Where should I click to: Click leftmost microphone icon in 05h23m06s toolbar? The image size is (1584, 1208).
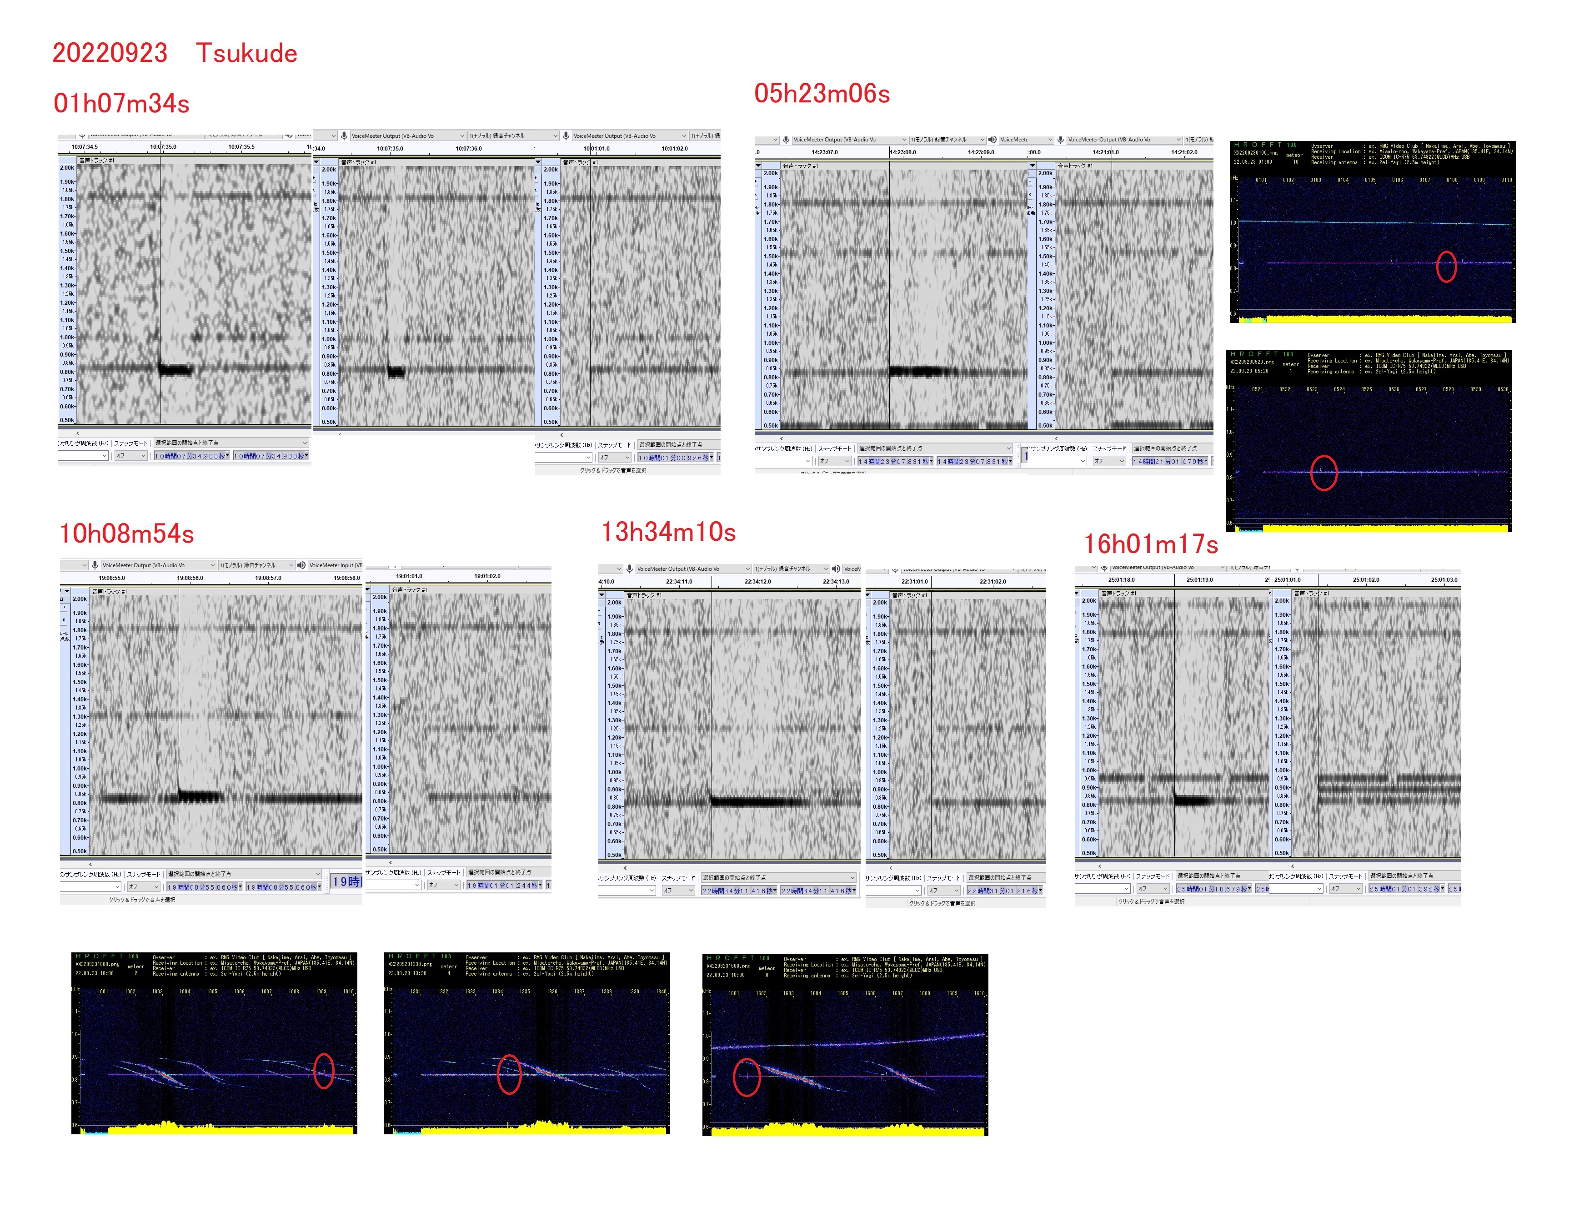point(786,140)
